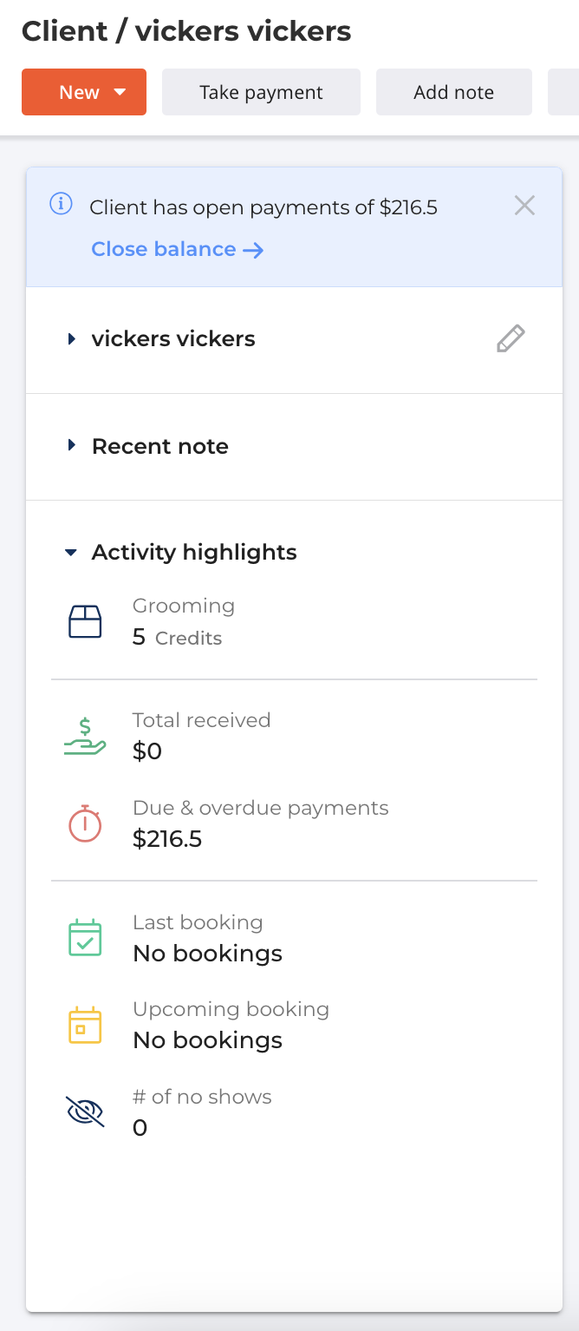Click the Grooming package box icon
This screenshot has width=579, height=1331.
(85, 622)
